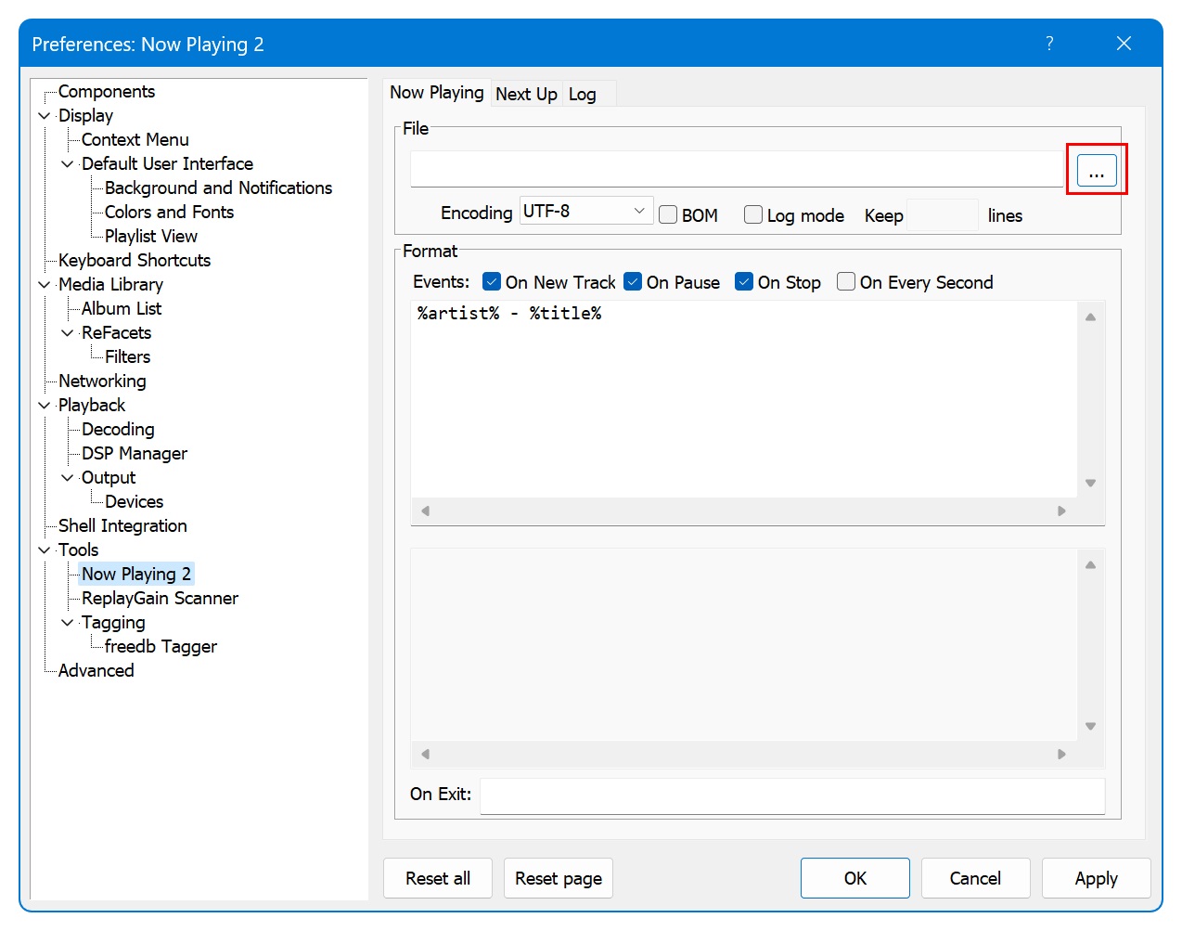Viewport: 1182px width, 931px height.
Task: Collapse the Output node
Action: 67,478
